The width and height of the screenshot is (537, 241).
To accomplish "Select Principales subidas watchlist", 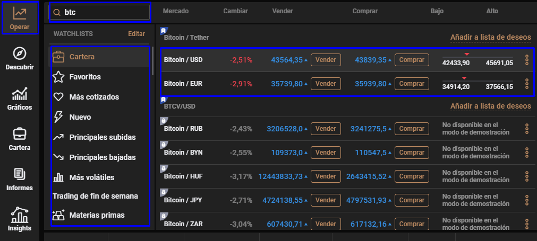I will click(102, 137).
